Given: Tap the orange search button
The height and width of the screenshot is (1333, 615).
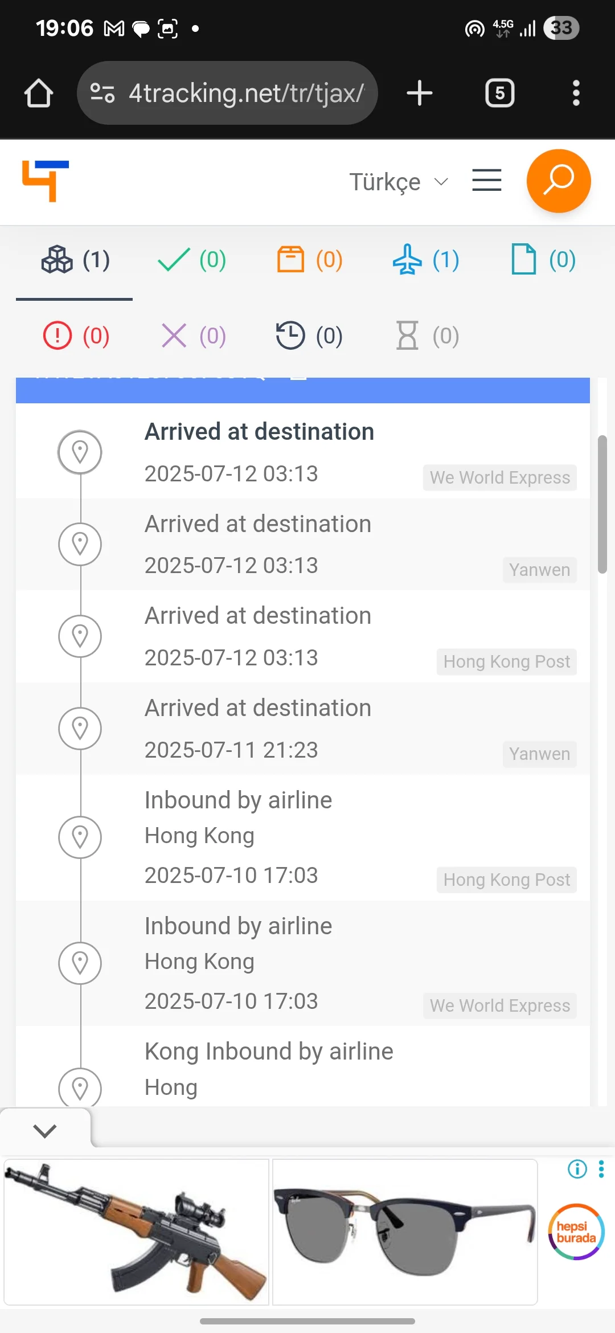Looking at the screenshot, I should (x=558, y=181).
